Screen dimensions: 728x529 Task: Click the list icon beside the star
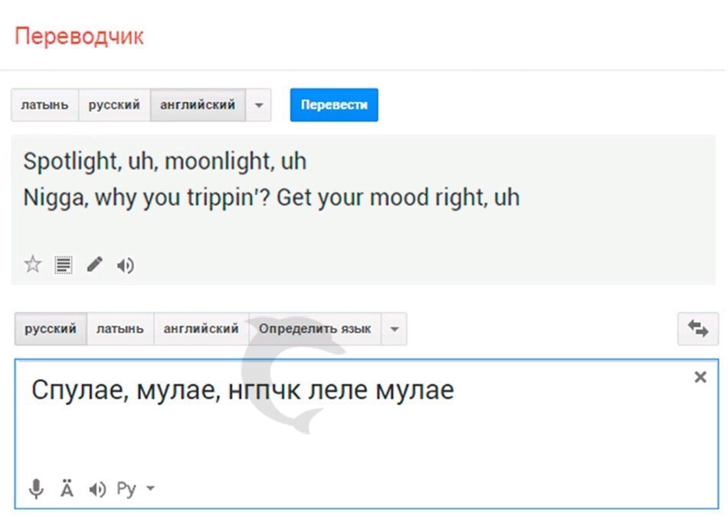click(x=64, y=265)
